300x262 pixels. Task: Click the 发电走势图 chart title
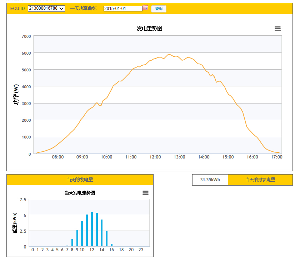[150, 29]
